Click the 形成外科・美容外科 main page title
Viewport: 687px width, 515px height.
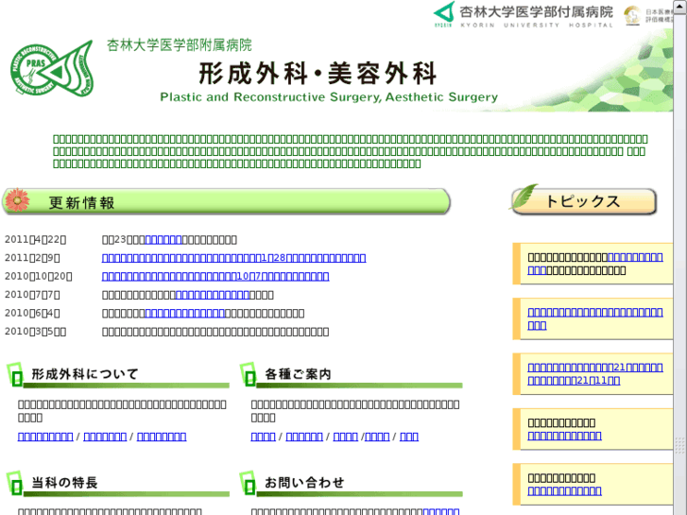tap(318, 73)
